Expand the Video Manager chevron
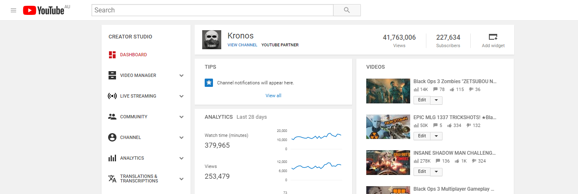The height and width of the screenshot is (194, 578). (181, 75)
